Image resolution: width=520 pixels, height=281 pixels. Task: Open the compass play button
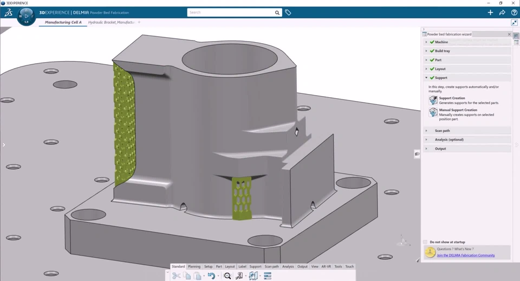[27, 16]
